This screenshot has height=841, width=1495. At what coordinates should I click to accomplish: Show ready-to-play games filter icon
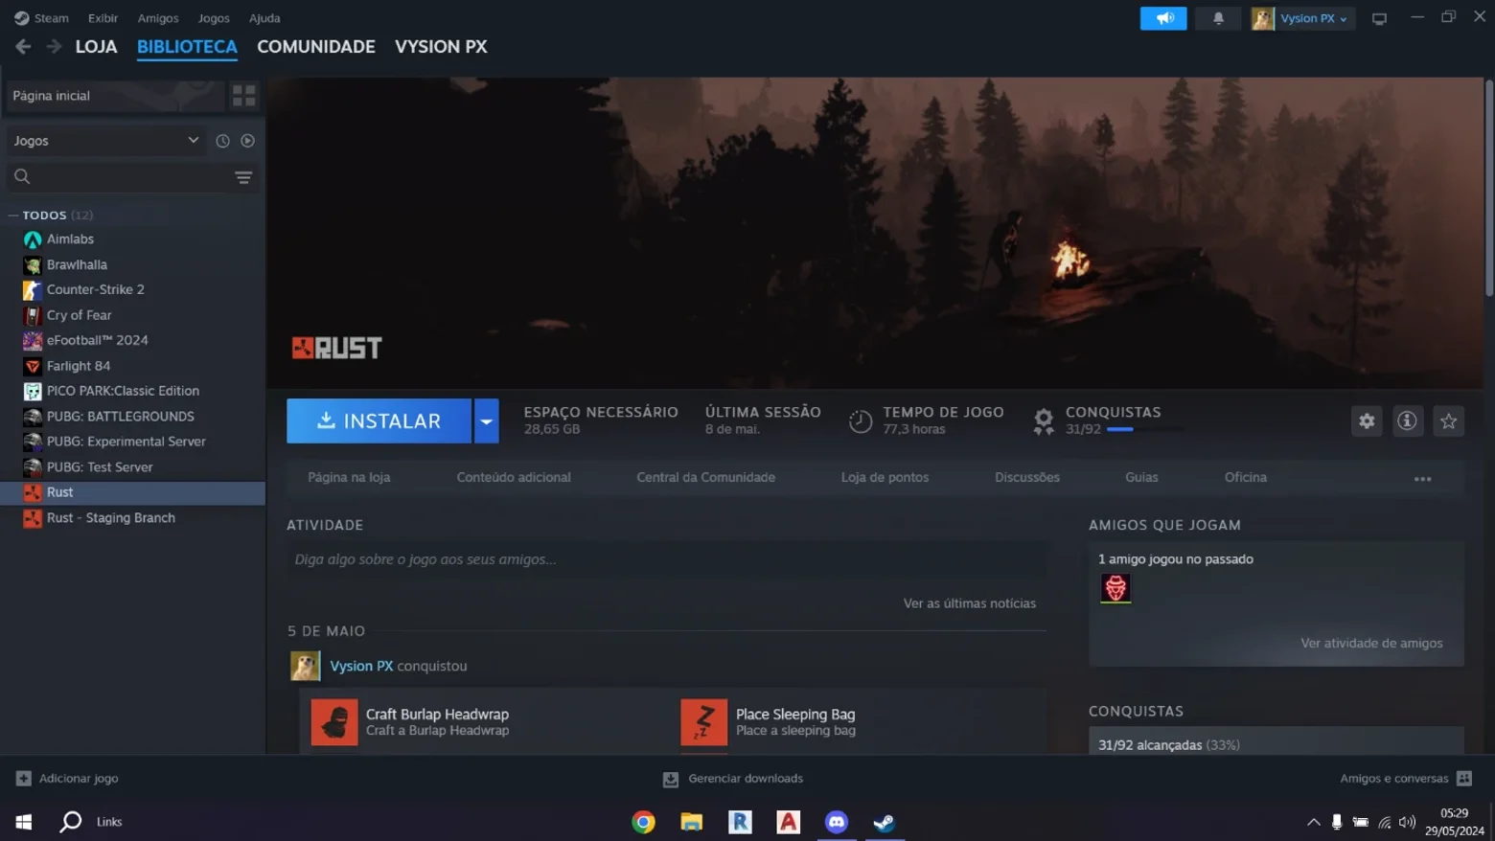[x=247, y=141]
